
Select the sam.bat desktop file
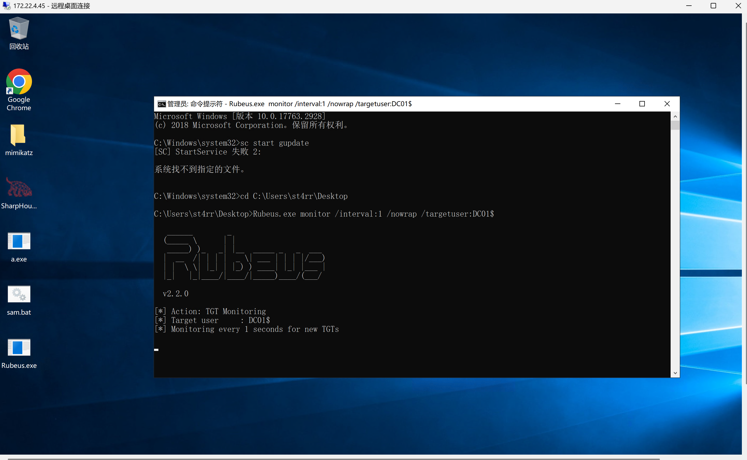coord(19,300)
